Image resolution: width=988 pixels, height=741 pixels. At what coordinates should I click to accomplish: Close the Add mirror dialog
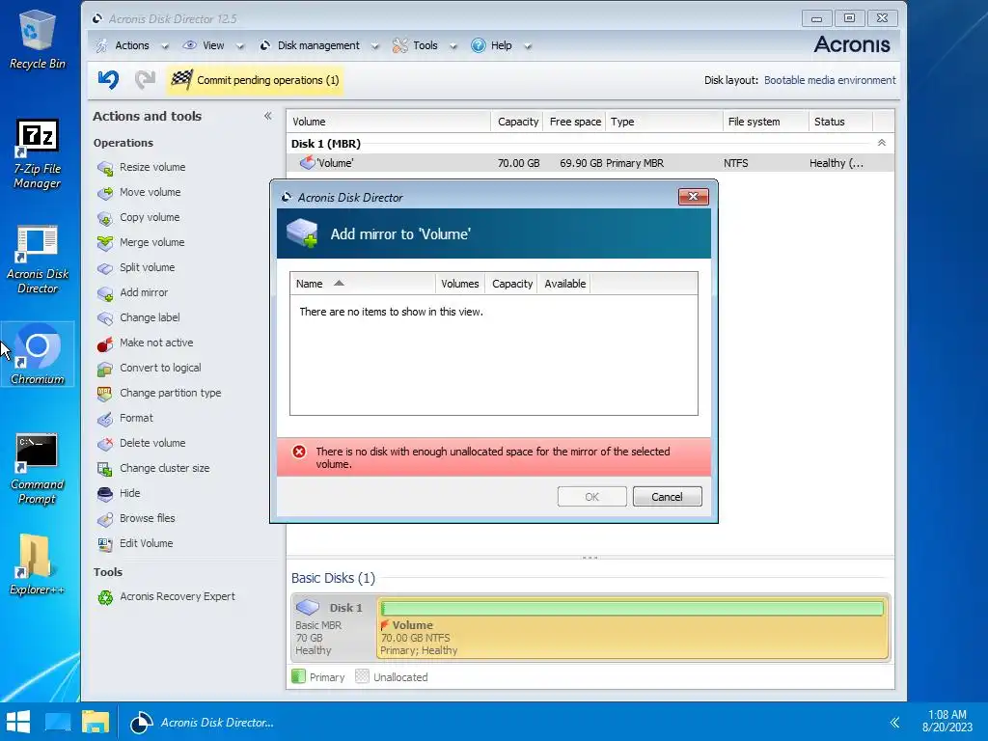(693, 197)
